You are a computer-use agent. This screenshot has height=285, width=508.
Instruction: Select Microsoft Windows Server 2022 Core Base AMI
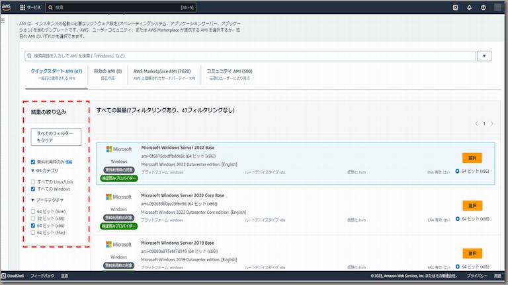tap(472, 206)
